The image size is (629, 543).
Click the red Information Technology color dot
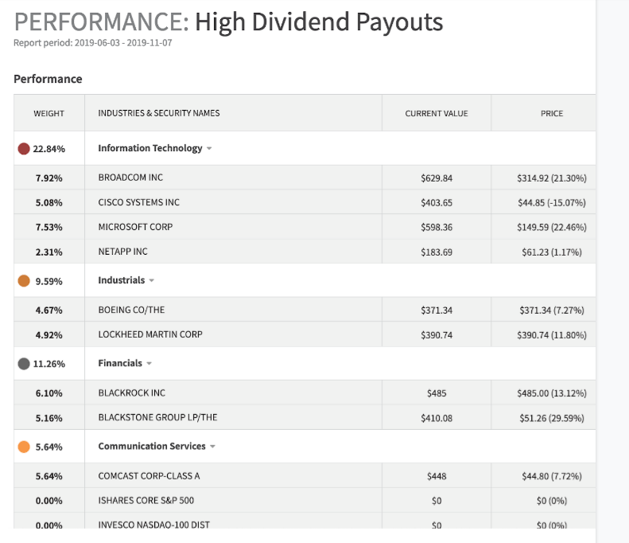24,149
